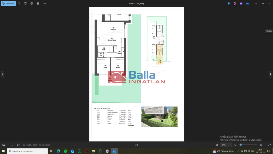This screenshot has height=154, width=273.
Task: Open the share icon in the toolbar
Action: tap(38, 3)
